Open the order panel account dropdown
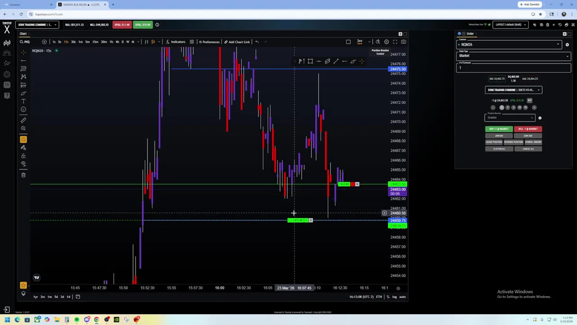This screenshot has height=325, width=577. coord(513,90)
